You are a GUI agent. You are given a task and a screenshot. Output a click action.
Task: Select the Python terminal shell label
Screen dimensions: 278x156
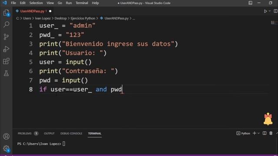pyautogui.click(x=243, y=133)
